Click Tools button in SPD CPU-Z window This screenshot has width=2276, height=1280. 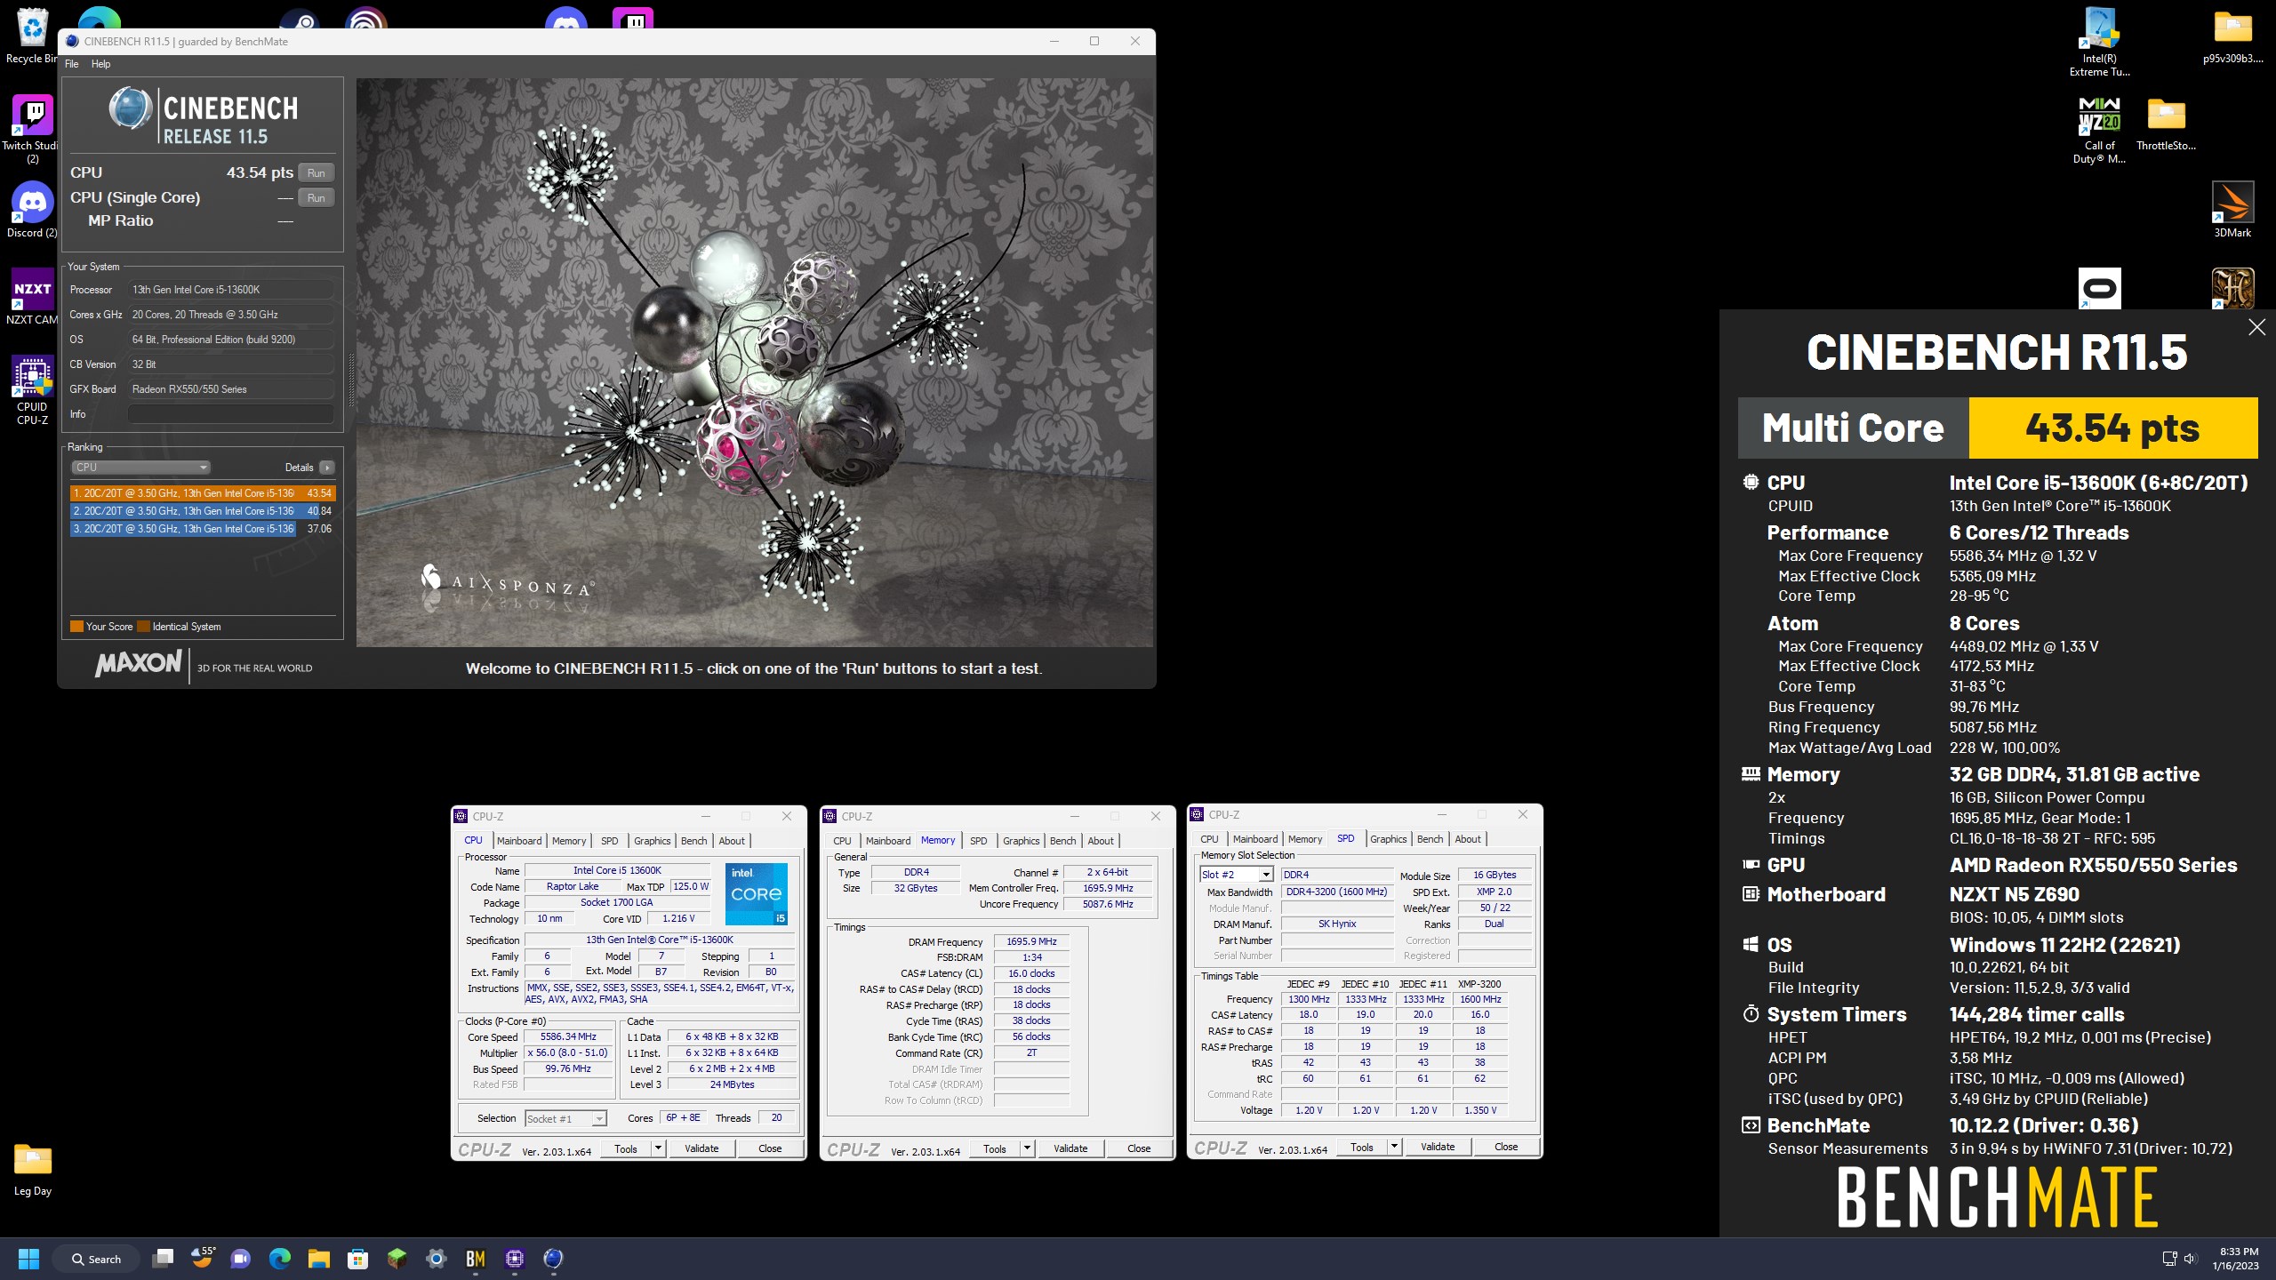1361,1147
